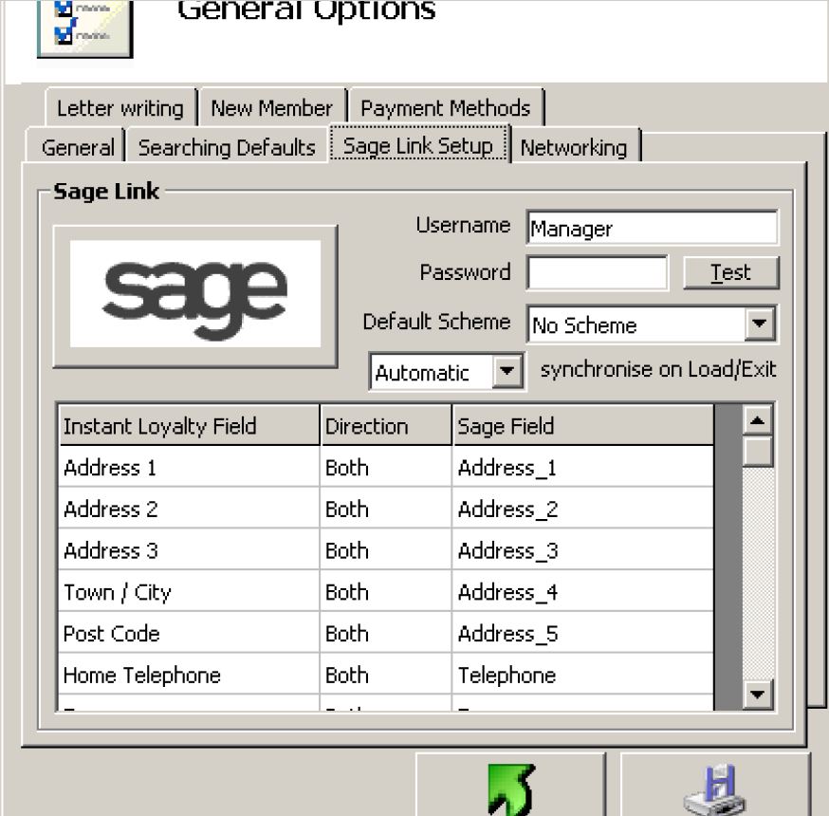The height and width of the screenshot is (816, 829).
Task: Select the Post Code cell
Action: pyautogui.click(x=189, y=633)
